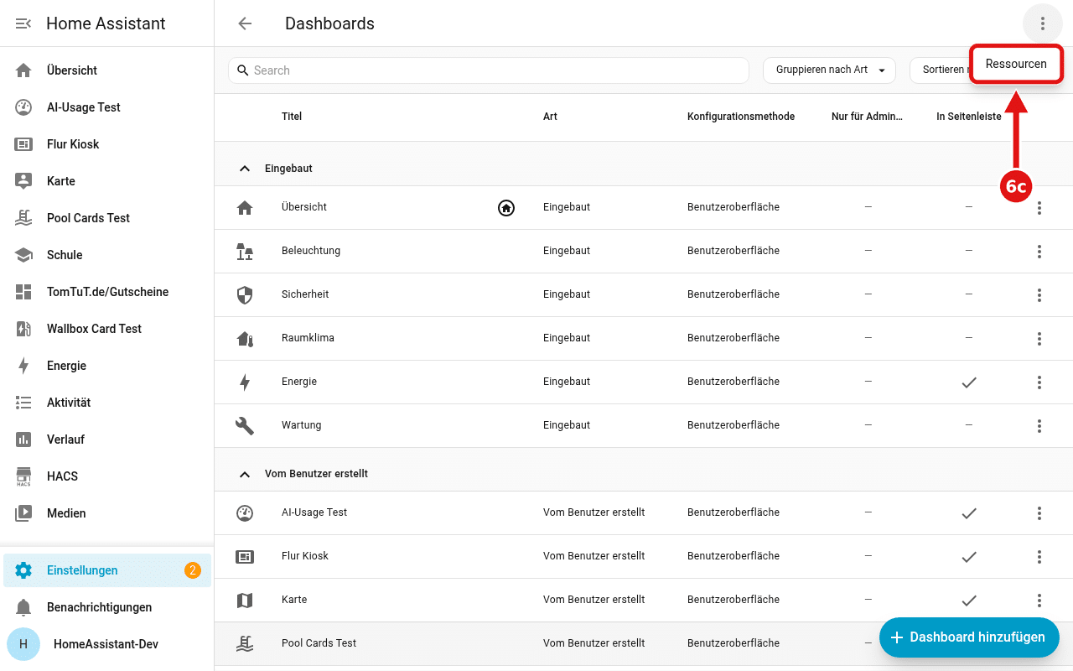Click sidebar checkmark in Karte row

(x=969, y=601)
